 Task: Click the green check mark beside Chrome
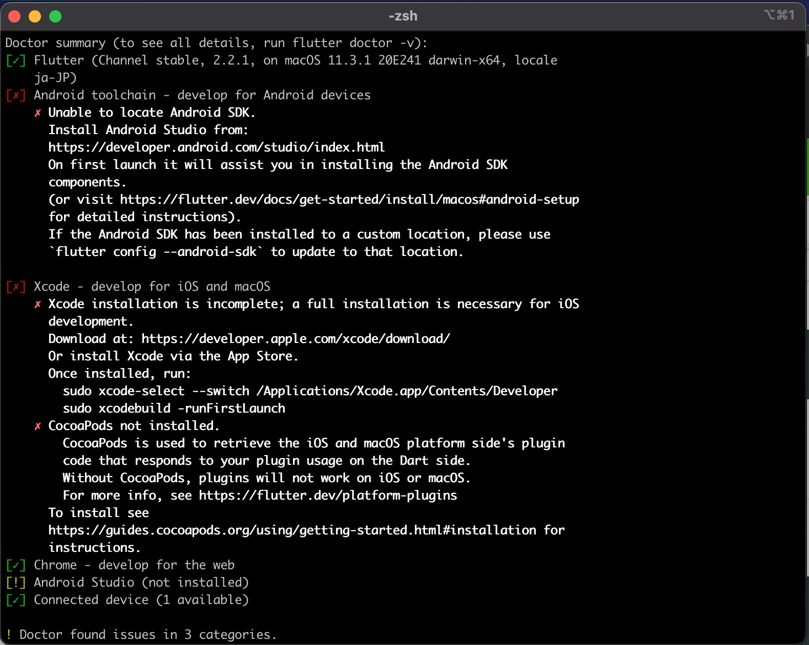click(16, 565)
